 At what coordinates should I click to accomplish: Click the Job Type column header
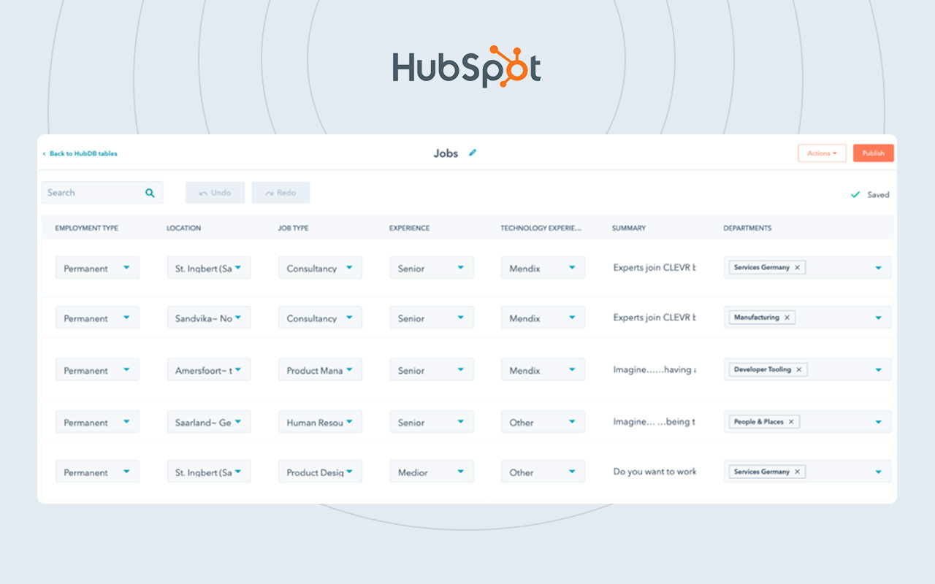(293, 228)
